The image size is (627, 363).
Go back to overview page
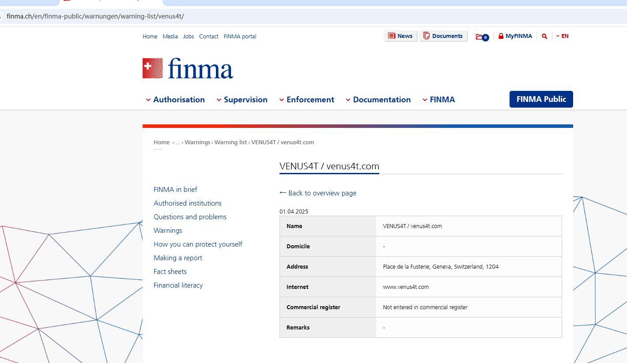[x=318, y=193]
